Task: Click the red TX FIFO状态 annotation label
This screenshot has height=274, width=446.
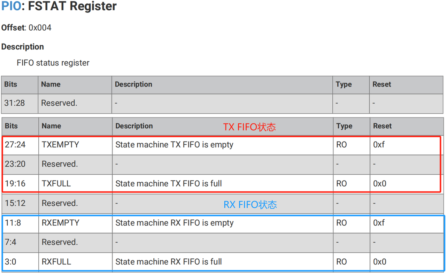Action: [x=249, y=127]
